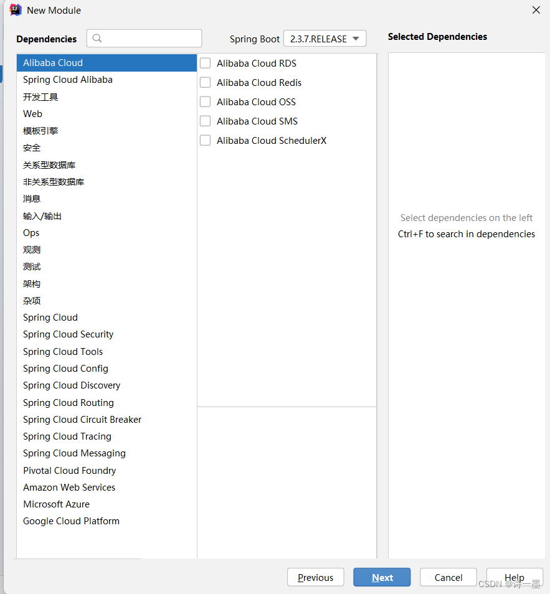Image resolution: width=550 pixels, height=594 pixels.
Task: Go back with the Previous button
Action: (315, 577)
